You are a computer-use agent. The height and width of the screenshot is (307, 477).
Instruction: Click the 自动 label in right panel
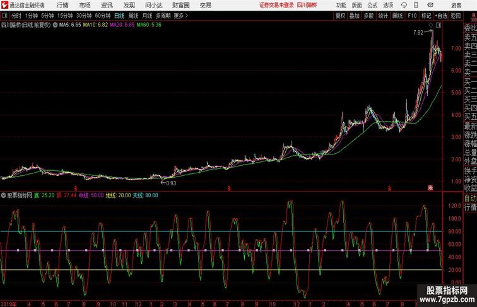click(470, 198)
